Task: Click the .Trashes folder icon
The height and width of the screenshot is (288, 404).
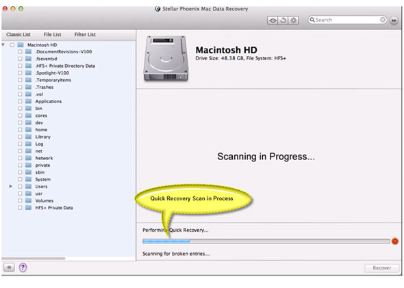Action: coord(28,87)
